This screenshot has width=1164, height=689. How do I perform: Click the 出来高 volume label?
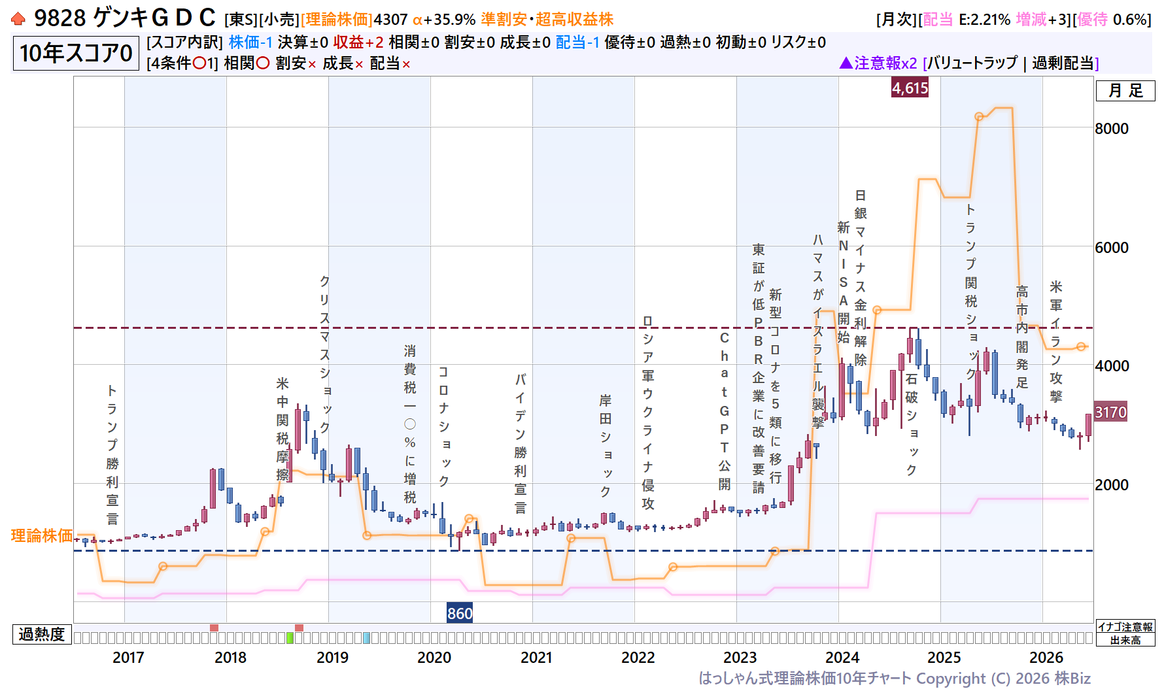click(x=1125, y=640)
